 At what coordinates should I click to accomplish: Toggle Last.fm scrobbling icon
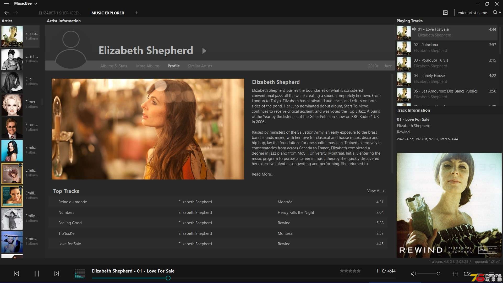[467, 274]
